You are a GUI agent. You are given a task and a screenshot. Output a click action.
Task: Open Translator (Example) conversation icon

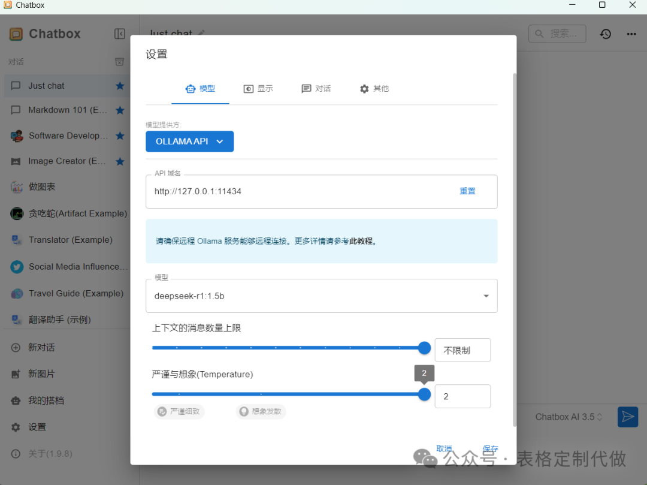(x=17, y=240)
